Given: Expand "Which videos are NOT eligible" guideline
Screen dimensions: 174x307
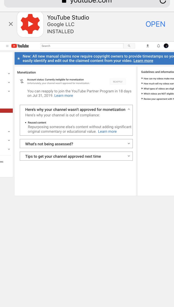Looking at the screenshot, I should pos(158,94).
